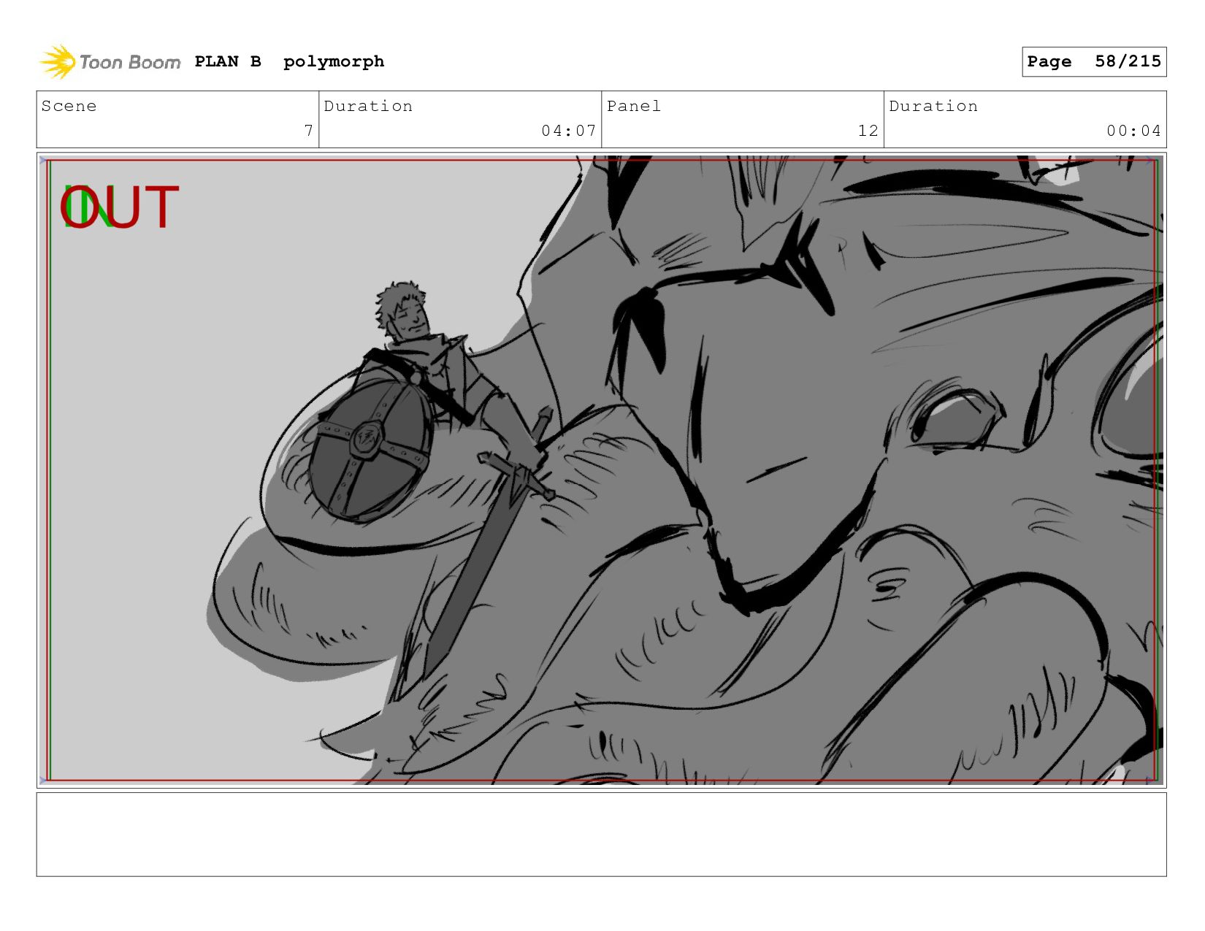1205x931 pixels.
Task: Select the 'PLAN B' project title text
Action: 228,61
